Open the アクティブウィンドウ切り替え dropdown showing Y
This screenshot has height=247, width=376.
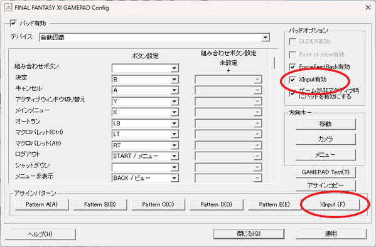145,102
